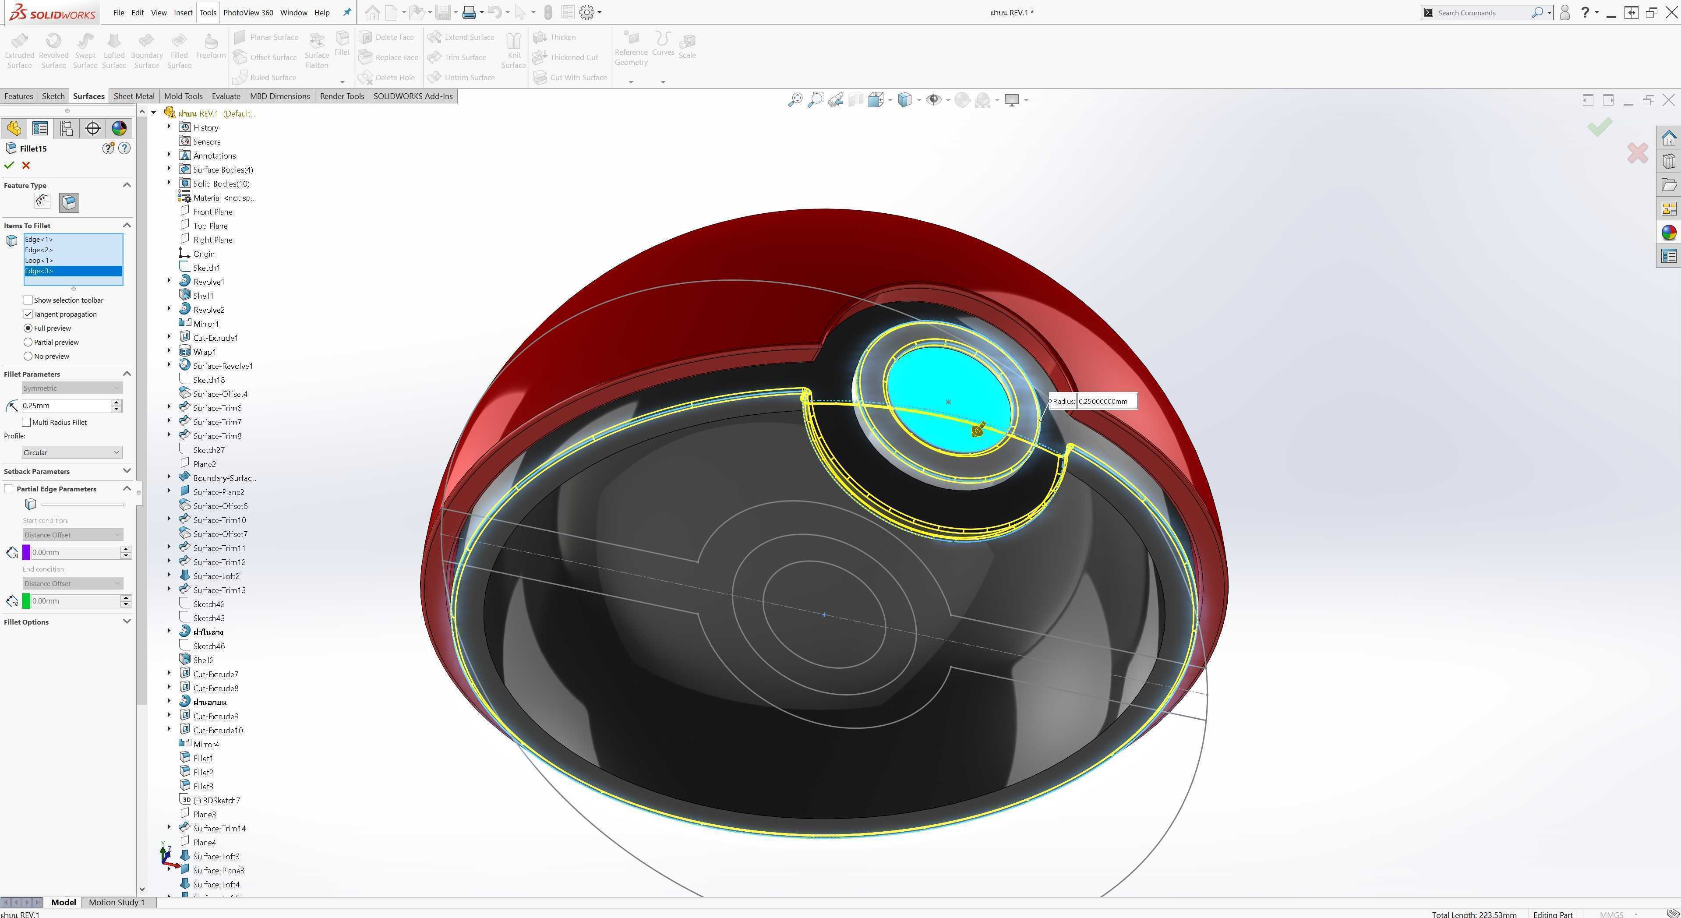Toggle the Tangent propagation checkbox
The image size is (1681, 918).
point(28,314)
